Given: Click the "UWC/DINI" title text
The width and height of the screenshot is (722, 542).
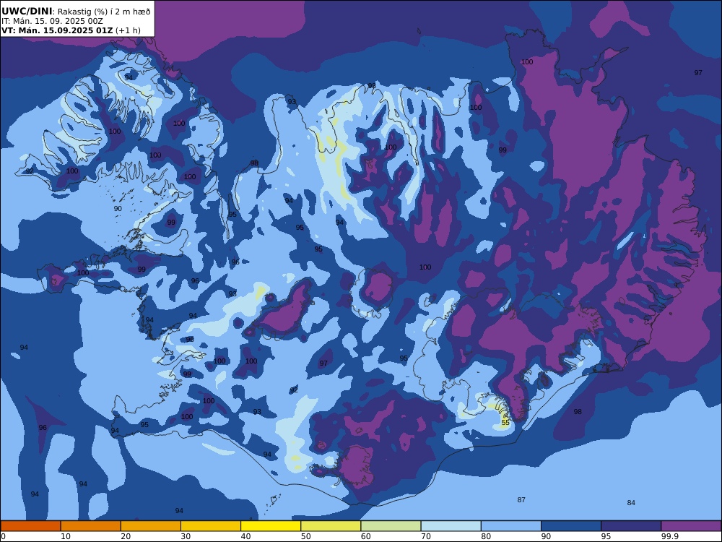Looking at the screenshot, I should pos(27,11).
